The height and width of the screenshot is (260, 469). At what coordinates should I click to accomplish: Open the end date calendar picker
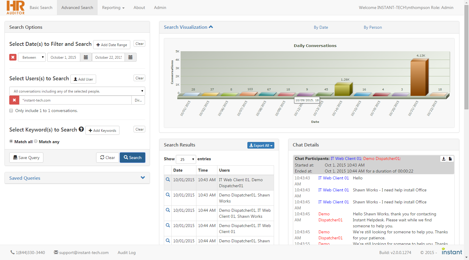point(130,57)
